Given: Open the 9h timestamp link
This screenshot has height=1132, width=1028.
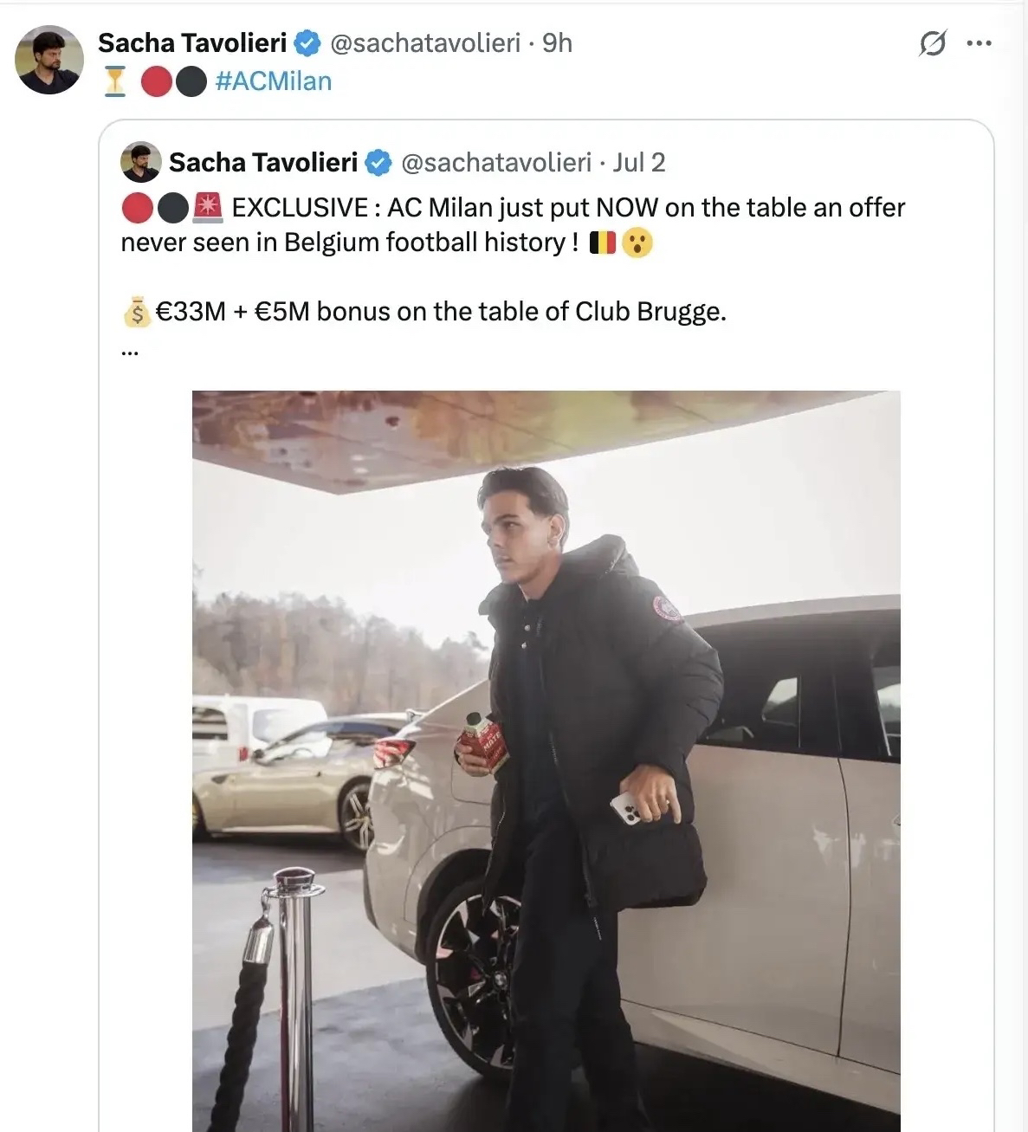Looking at the screenshot, I should (557, 42).
